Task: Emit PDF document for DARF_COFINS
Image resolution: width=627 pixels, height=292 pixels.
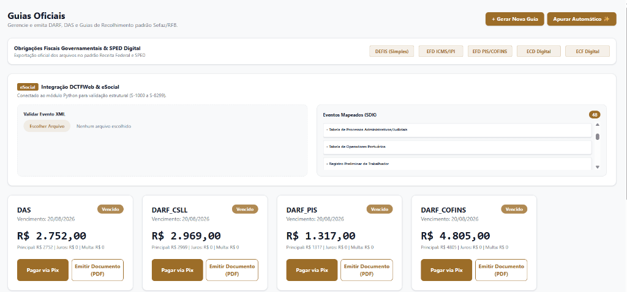Action: [501, 270]
